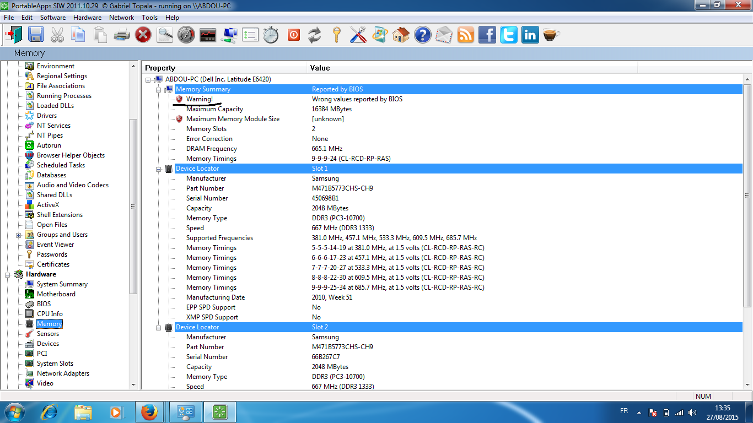Open the Software menu
The height and width of the screenshot is (423, 753).
(x=53, y=18)
